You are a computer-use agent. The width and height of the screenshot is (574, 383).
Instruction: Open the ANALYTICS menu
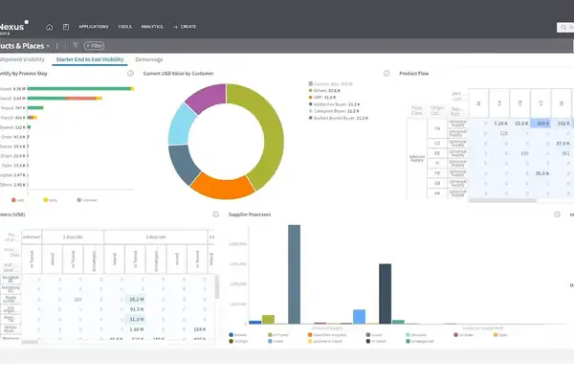tap(152, 27)
